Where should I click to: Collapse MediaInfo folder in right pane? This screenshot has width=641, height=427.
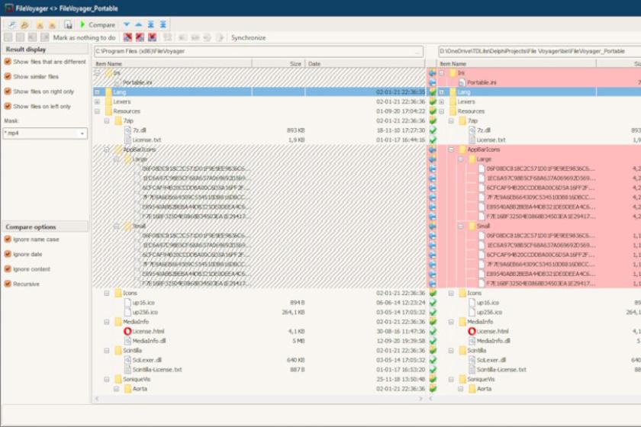[451, 322]
